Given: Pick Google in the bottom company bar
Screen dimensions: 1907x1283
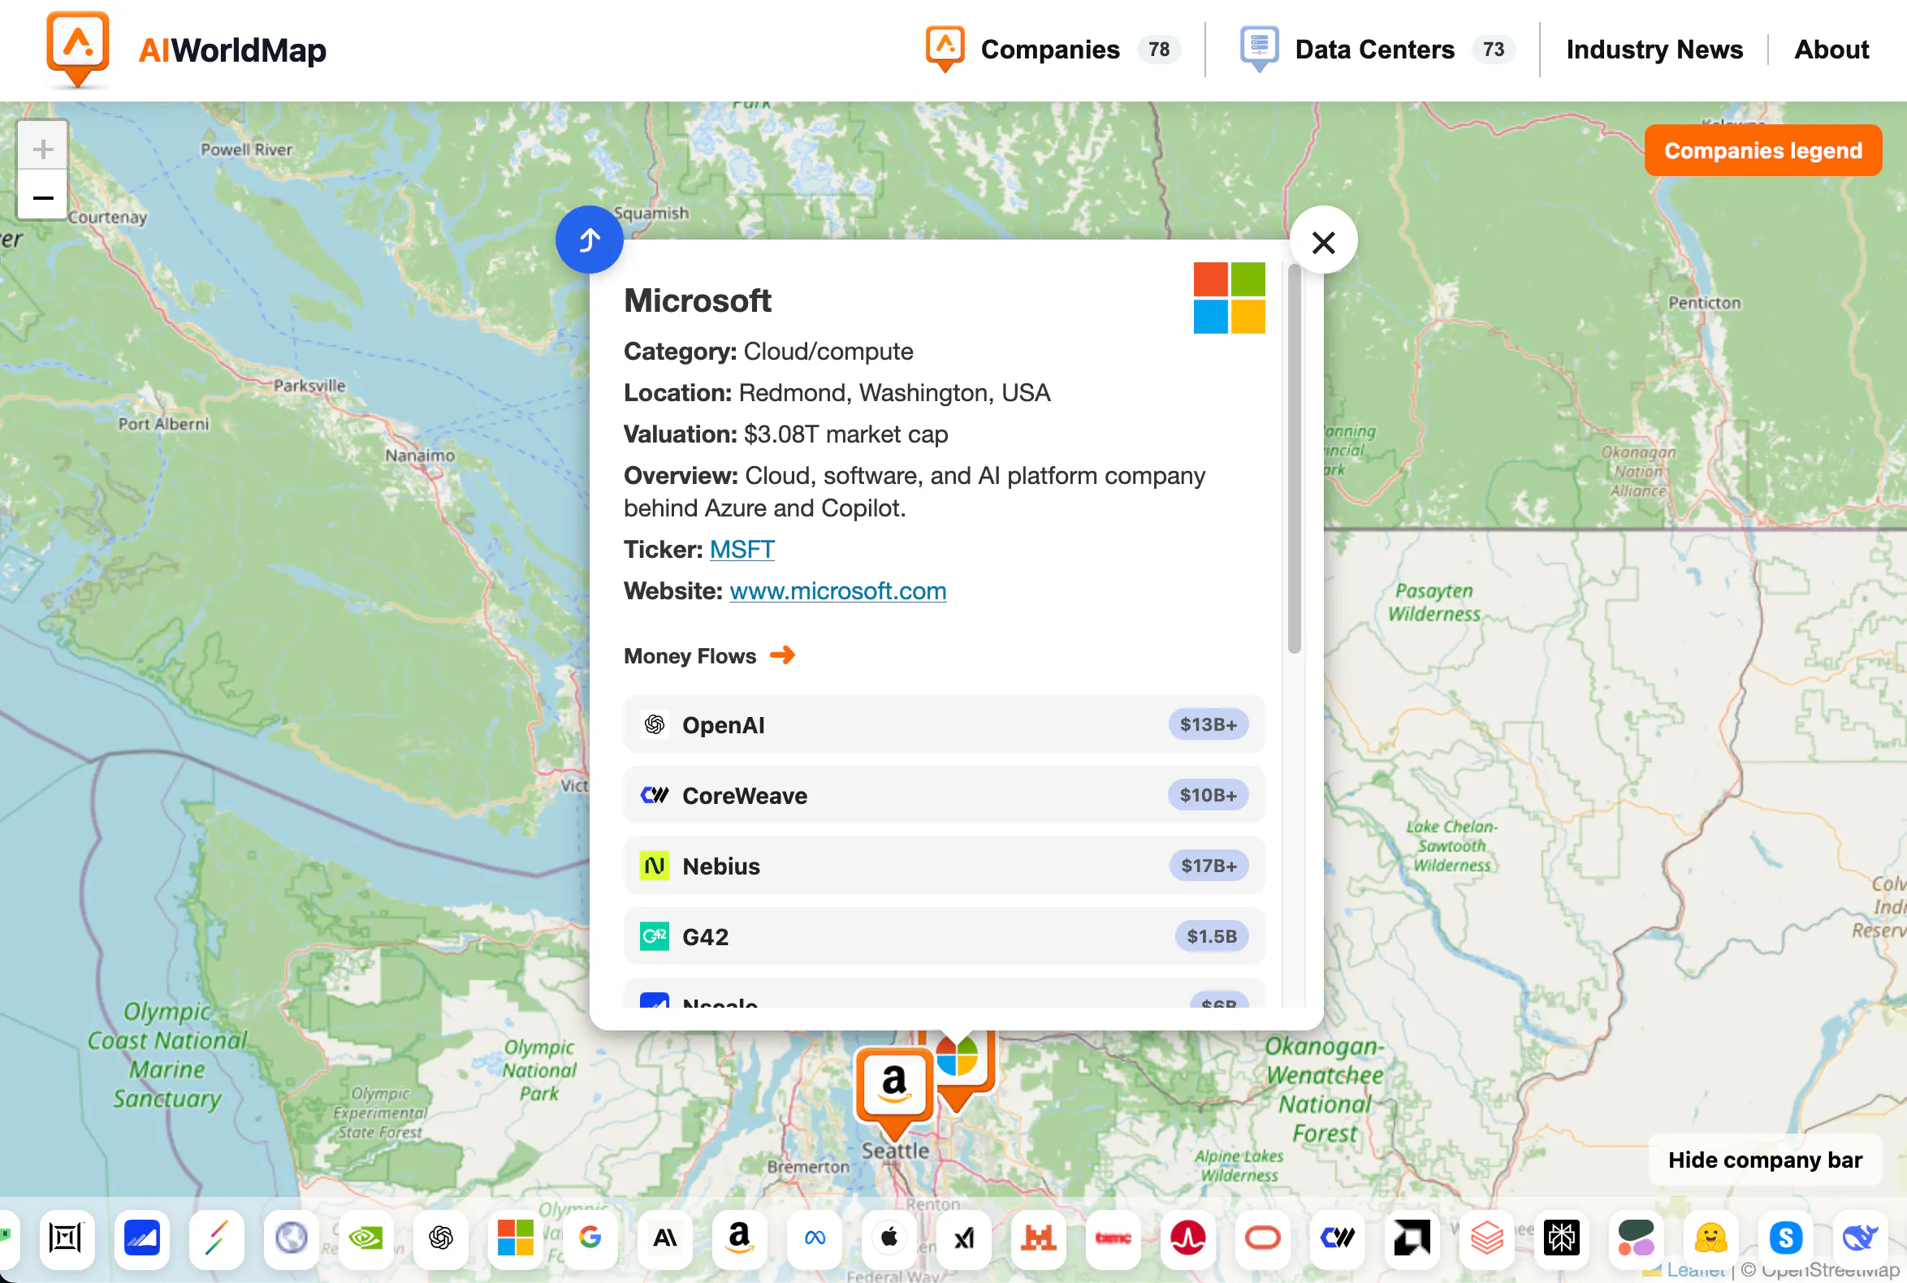Looking at the screenshot, I should (x=590, y=1238).
